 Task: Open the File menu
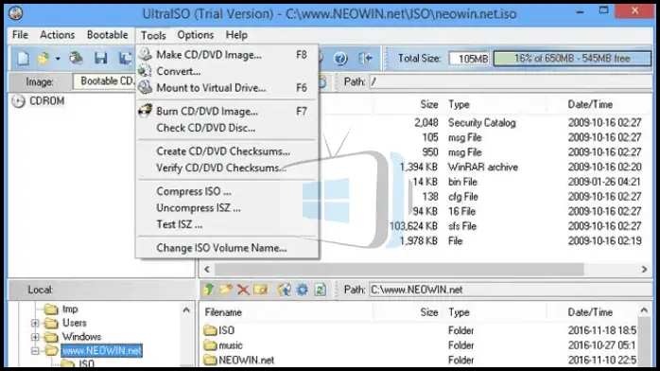pos(20,35)
